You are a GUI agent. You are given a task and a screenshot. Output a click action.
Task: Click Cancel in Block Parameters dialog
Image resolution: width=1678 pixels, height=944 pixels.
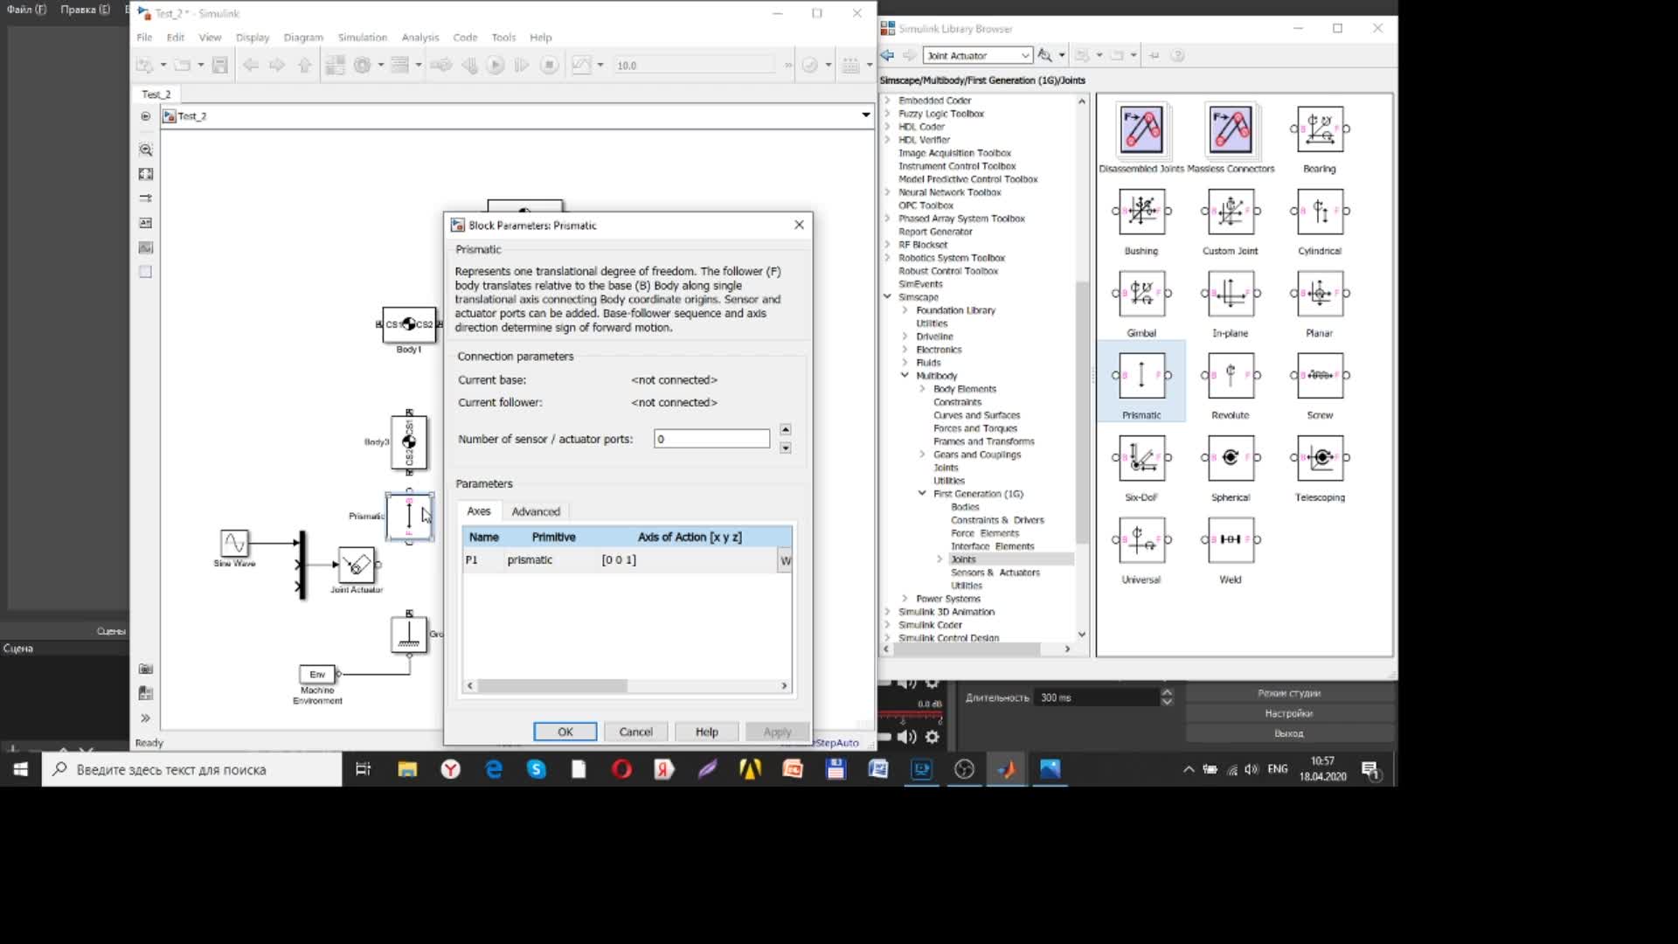(635, 732)
